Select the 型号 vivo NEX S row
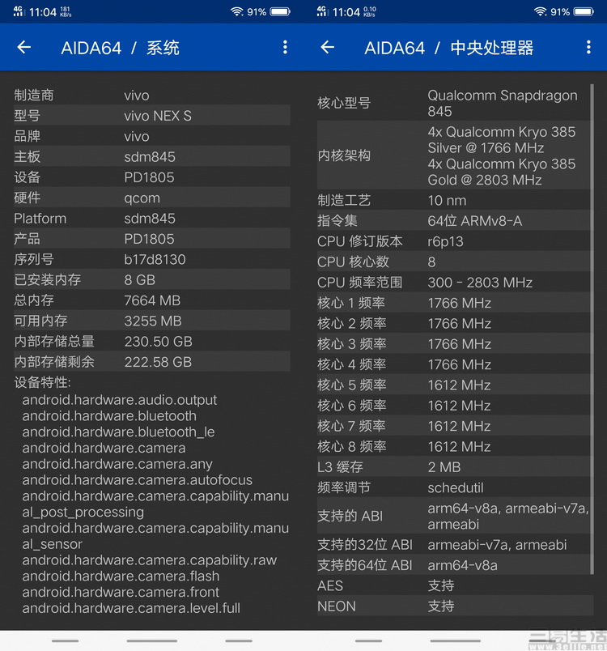This screenshot has height=651, width=607. click(151, 116)
